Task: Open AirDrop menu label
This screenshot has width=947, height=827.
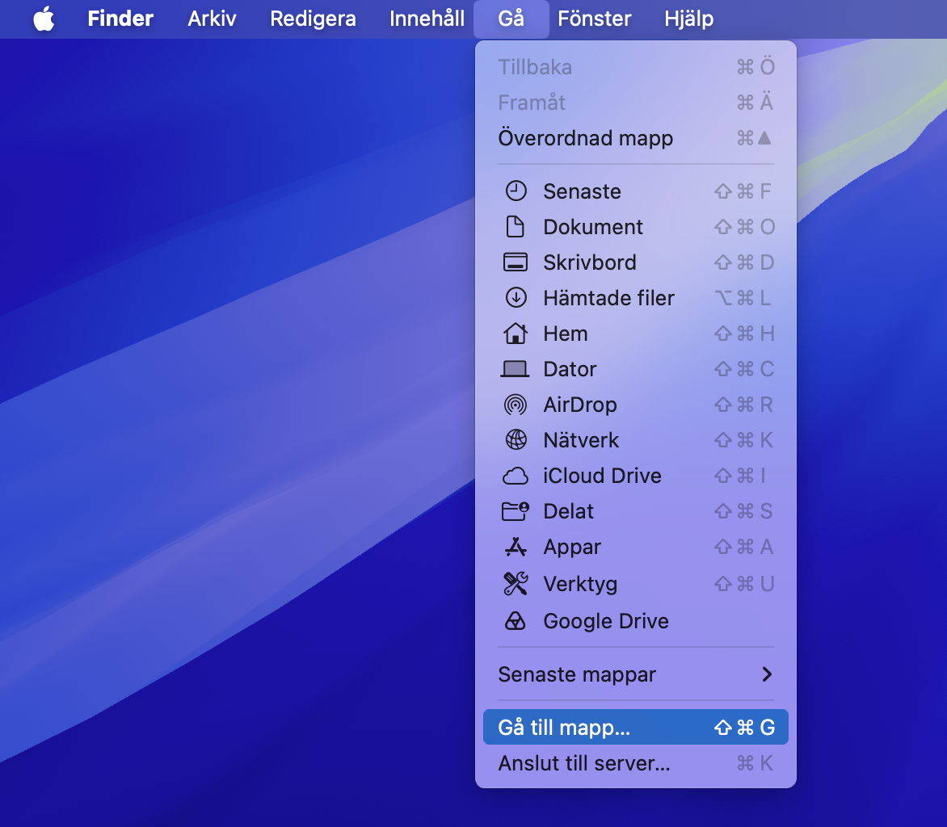Action: pyautogui.click(x=580, y=405)
